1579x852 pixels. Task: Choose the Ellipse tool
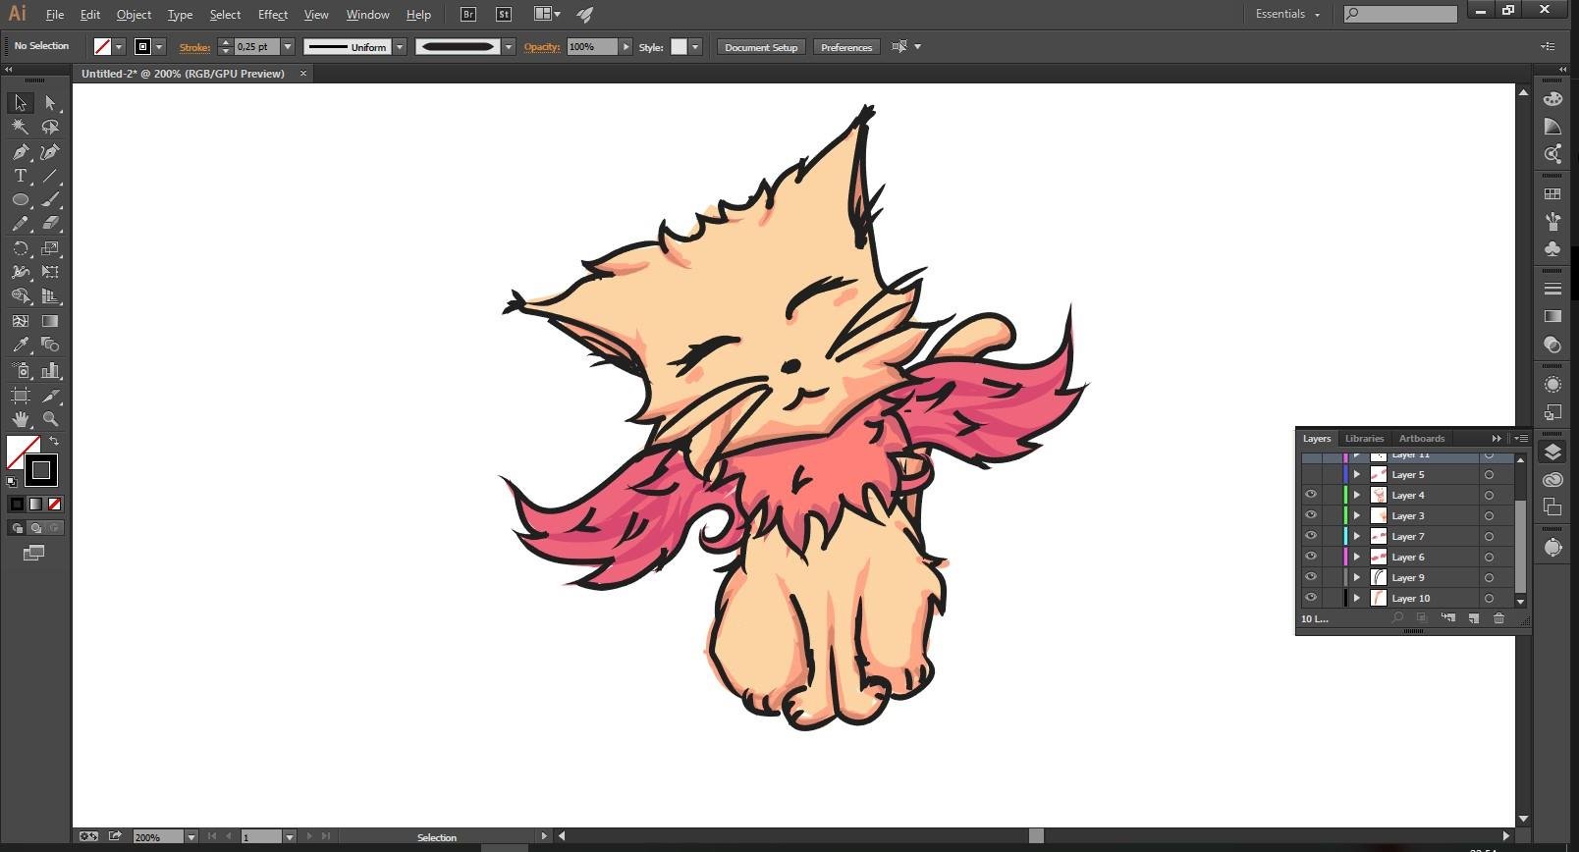(x=21, y=199)
